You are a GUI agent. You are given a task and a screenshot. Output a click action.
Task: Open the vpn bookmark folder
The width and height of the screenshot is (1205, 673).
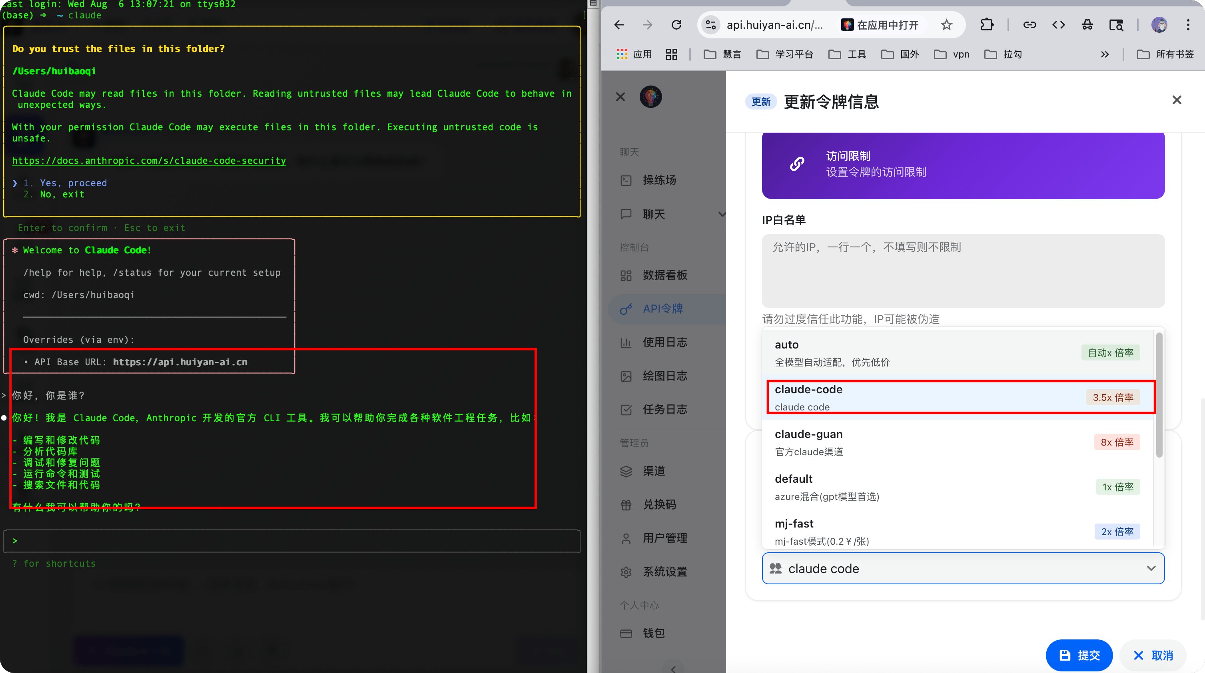pyautogui.click(x=952, y=54)
